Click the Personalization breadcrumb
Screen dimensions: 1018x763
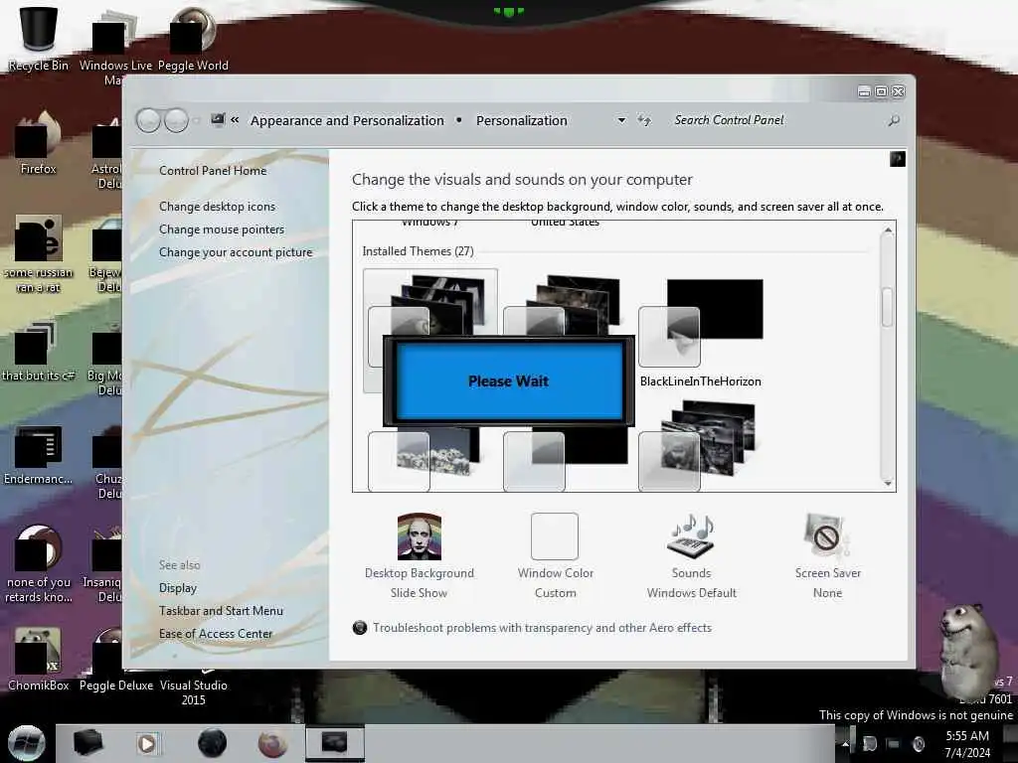[x=521, y=120]
